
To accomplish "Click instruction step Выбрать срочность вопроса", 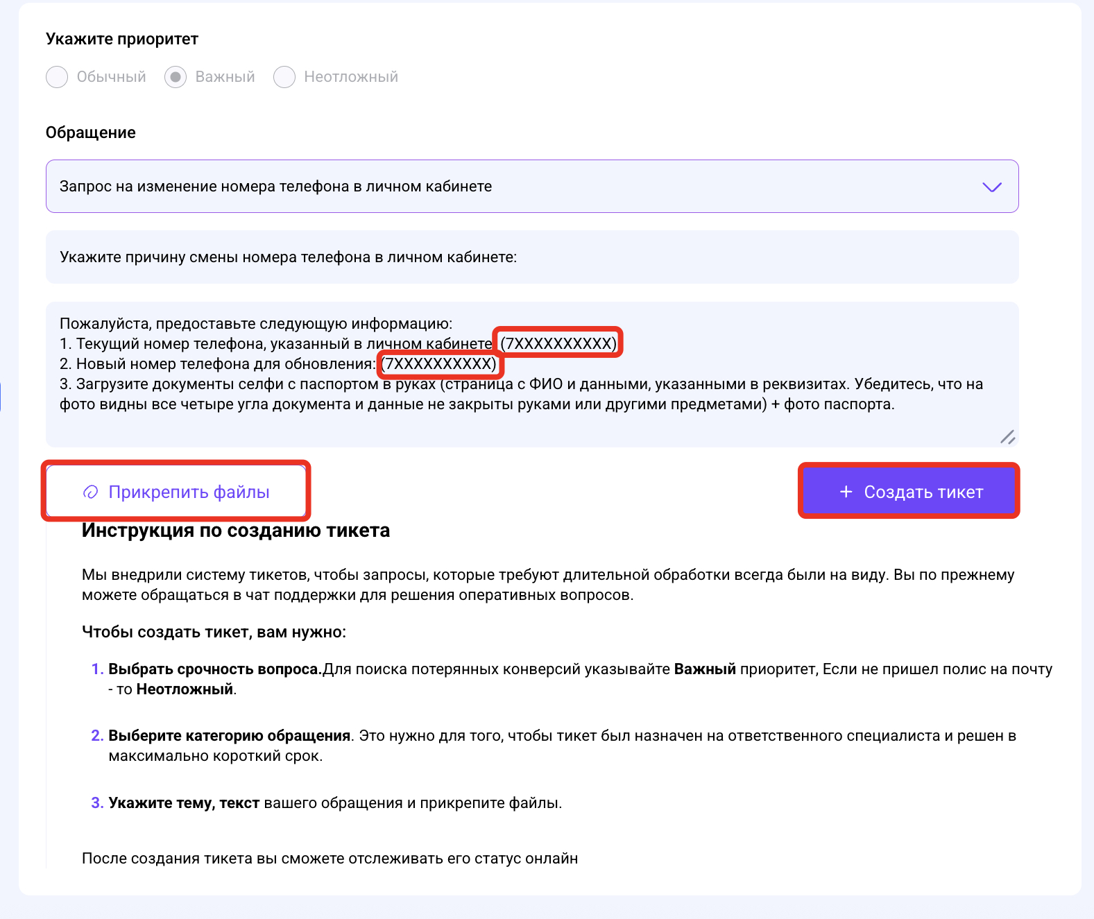I will 215,669.
